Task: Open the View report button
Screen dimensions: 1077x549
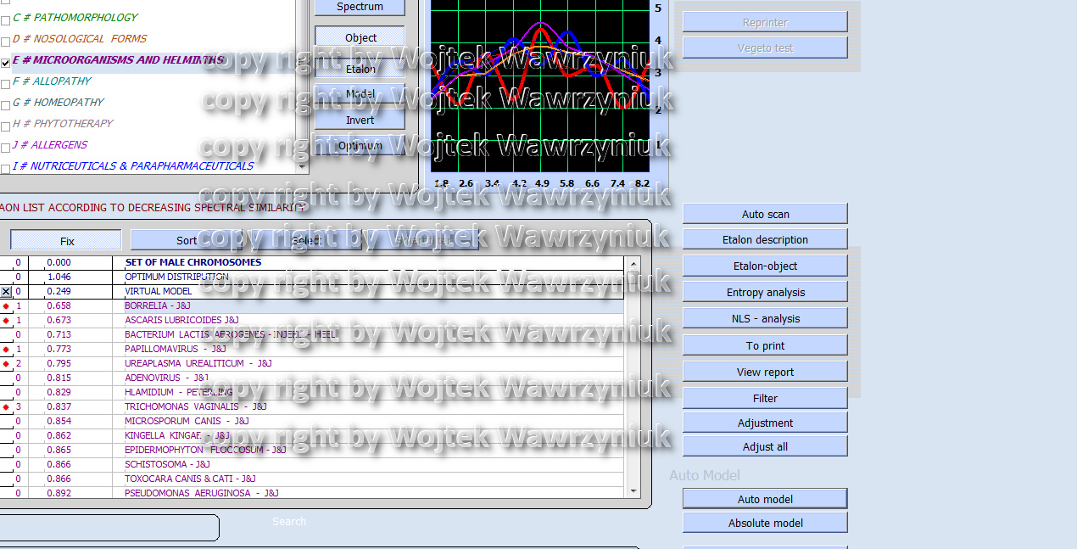Action: click(x=765, y=372)
